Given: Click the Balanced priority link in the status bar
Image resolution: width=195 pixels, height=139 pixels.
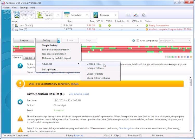Looking at the screenshot, I should coord(79,136).
